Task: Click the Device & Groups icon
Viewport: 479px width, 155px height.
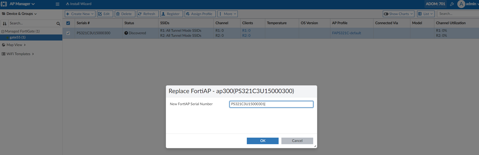Action: click(x=4, y=14)
